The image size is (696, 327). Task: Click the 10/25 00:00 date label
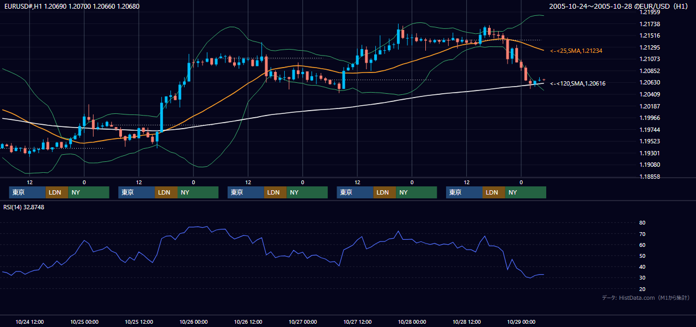coord(84,322)
